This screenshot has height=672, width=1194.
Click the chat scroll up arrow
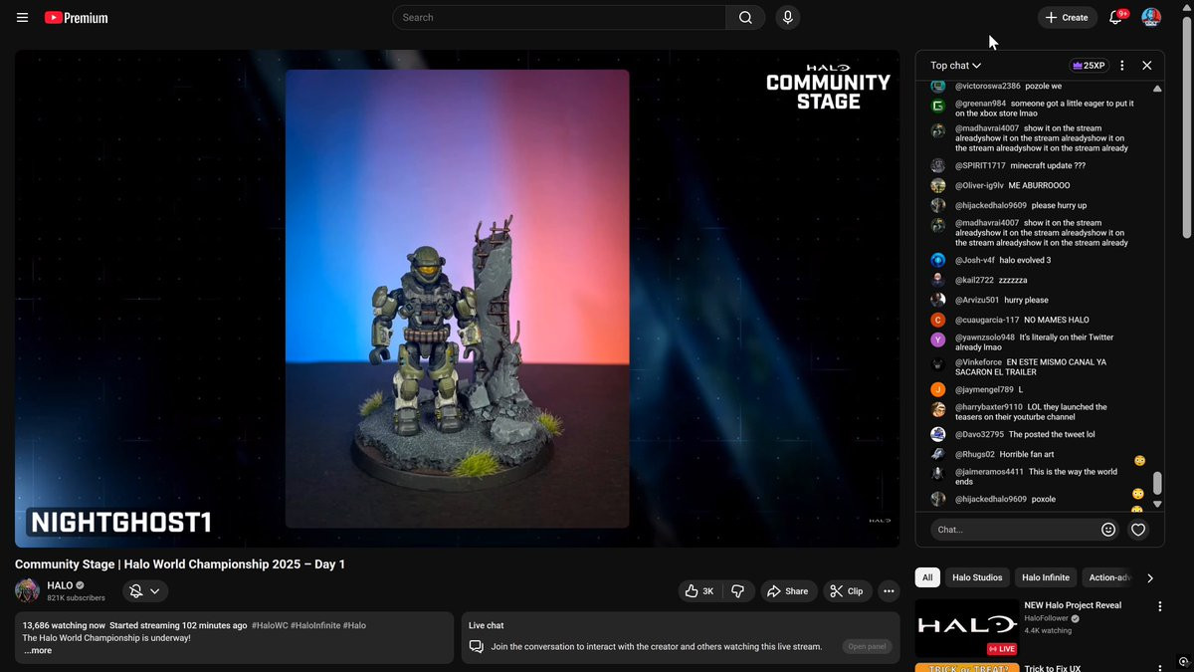tap(1157, 89)
